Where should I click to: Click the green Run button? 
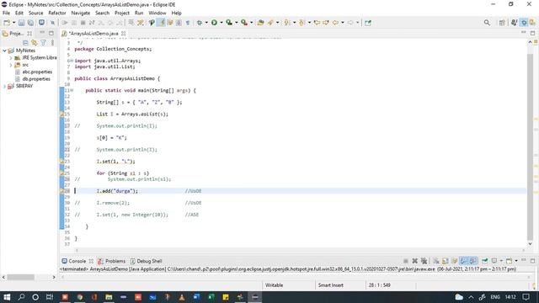[214, 23]
